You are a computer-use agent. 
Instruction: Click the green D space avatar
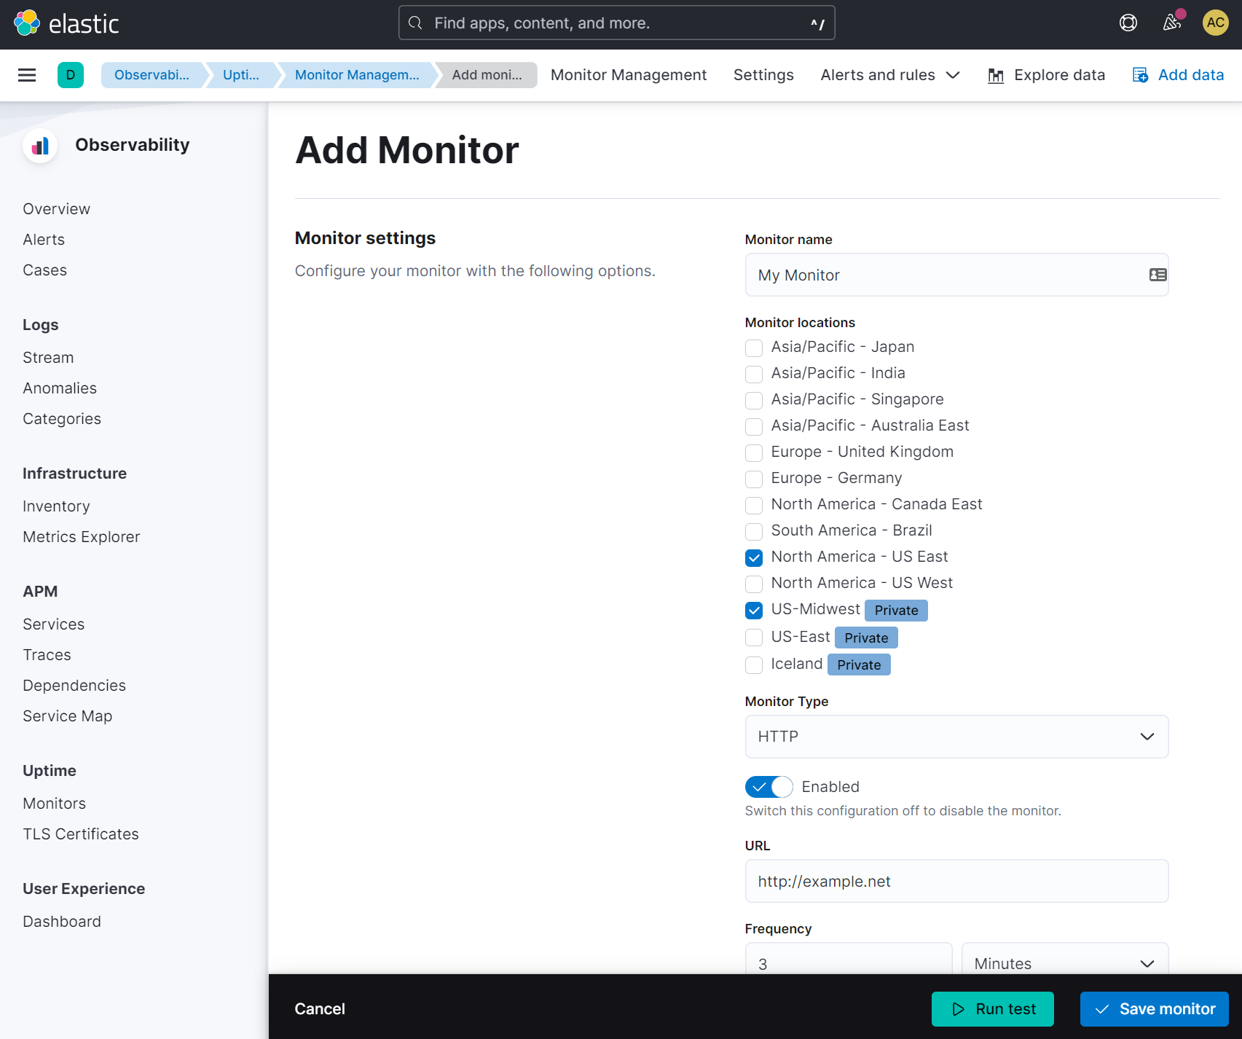coord(71,75)
